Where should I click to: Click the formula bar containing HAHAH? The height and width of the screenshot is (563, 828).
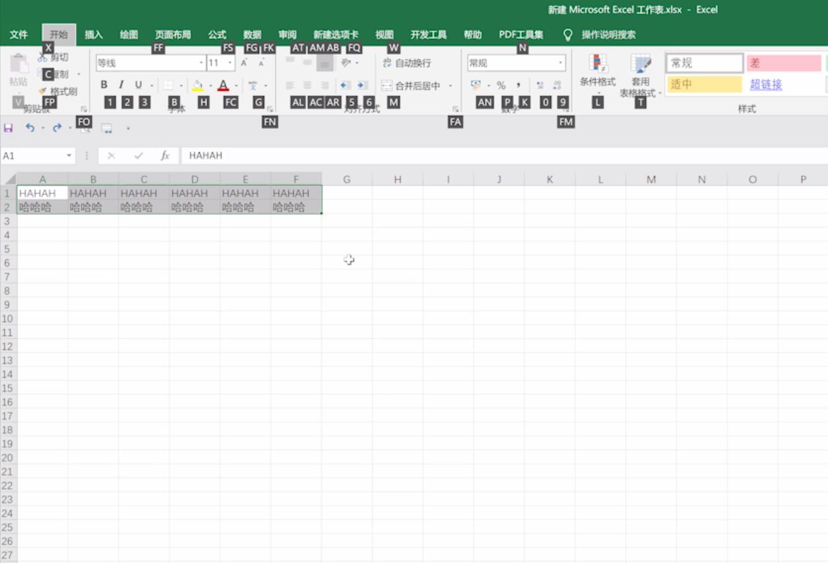click(x=504, y=156)
